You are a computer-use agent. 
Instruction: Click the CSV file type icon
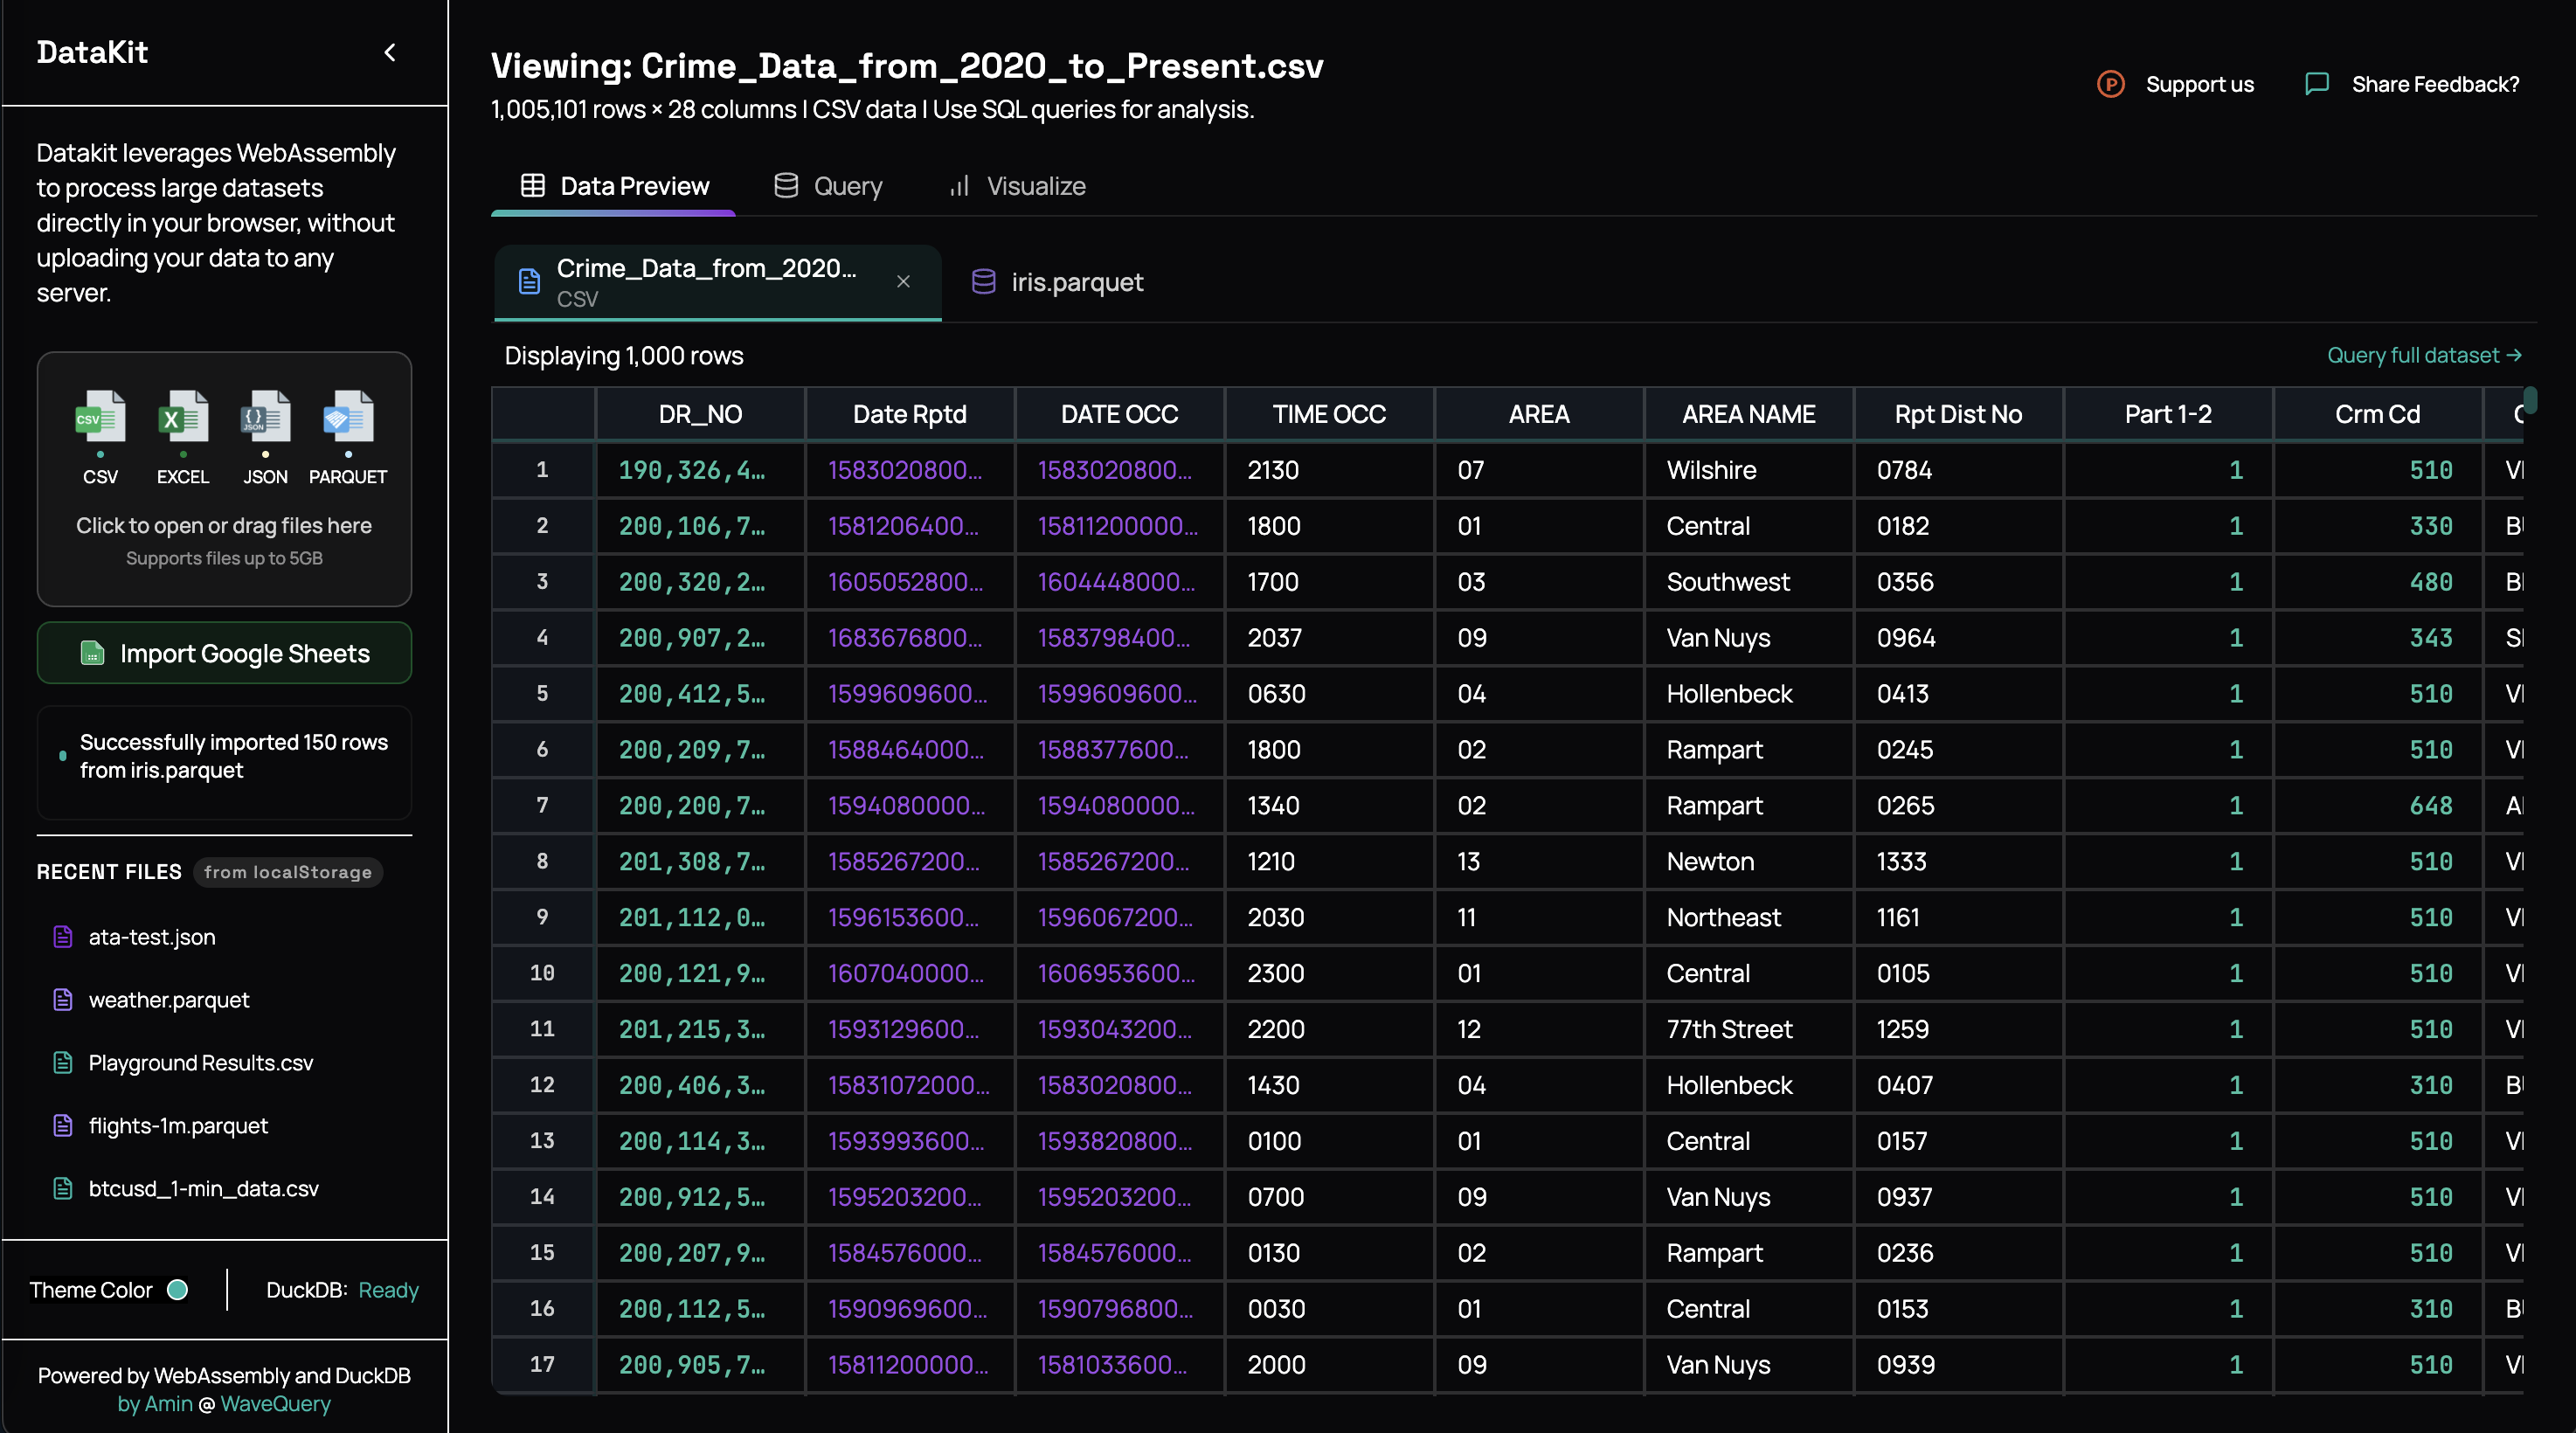tap(100, 416)
